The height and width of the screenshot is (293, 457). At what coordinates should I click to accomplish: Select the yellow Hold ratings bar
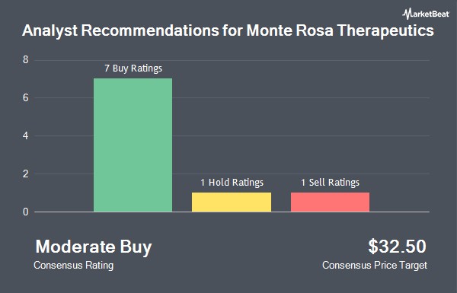coord(232,202)
